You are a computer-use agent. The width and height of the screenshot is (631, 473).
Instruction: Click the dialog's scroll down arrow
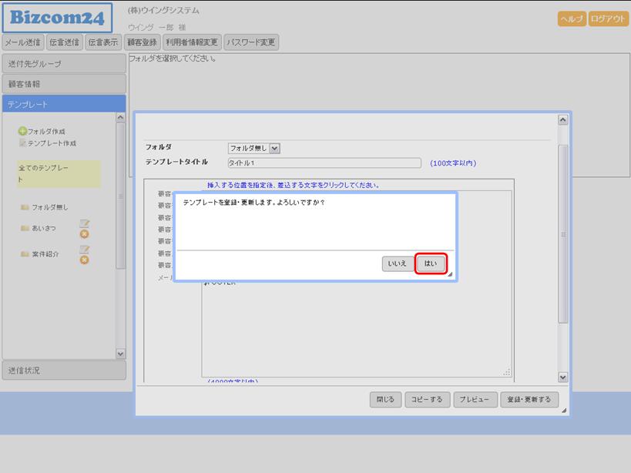point(562,377)
